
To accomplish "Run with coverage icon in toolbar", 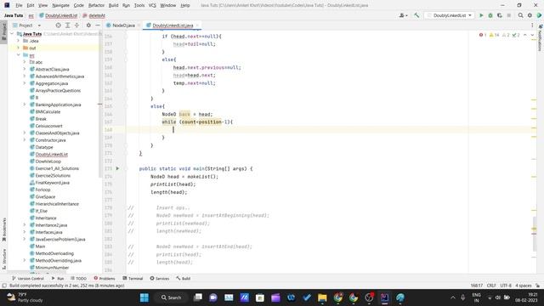I will [x=500, y=15].
